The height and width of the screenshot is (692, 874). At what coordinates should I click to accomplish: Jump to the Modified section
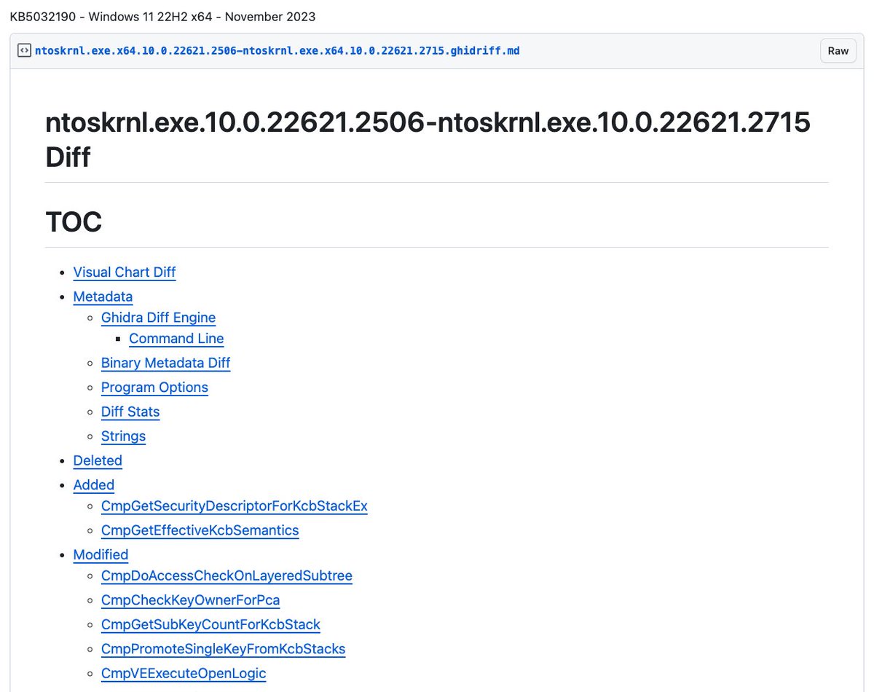101,555
